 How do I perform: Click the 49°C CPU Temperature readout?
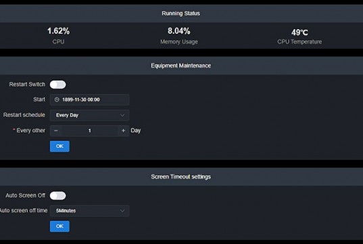[x=299, y=33]
